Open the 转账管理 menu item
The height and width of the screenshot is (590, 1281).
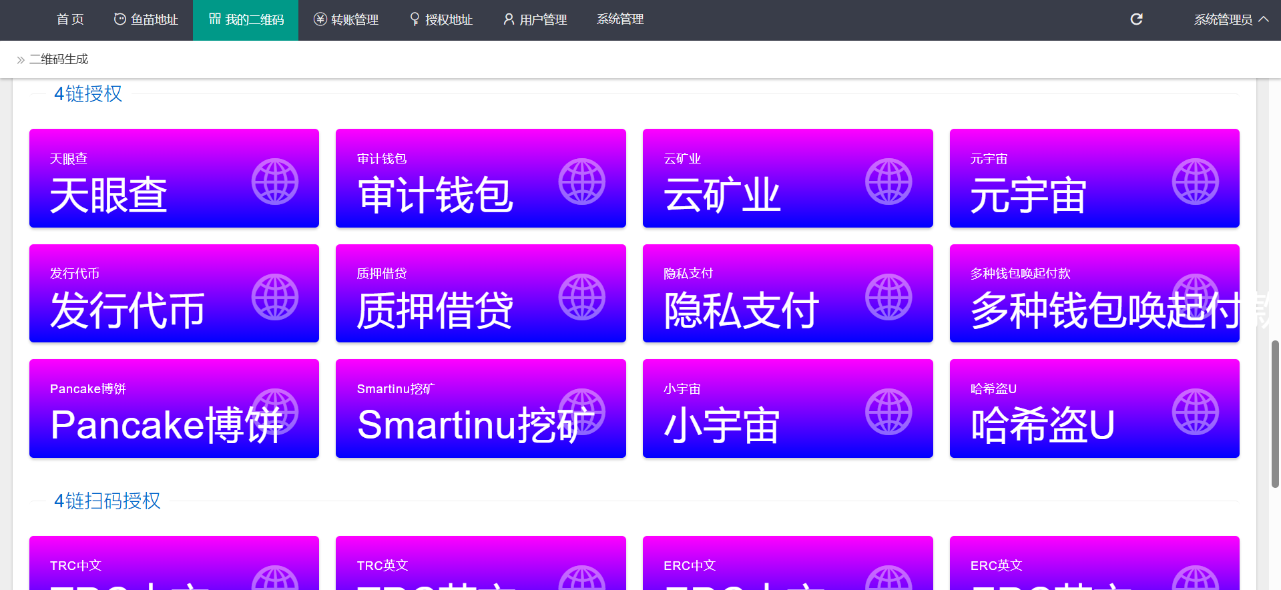pyautogui.click(x=346, y=20)
